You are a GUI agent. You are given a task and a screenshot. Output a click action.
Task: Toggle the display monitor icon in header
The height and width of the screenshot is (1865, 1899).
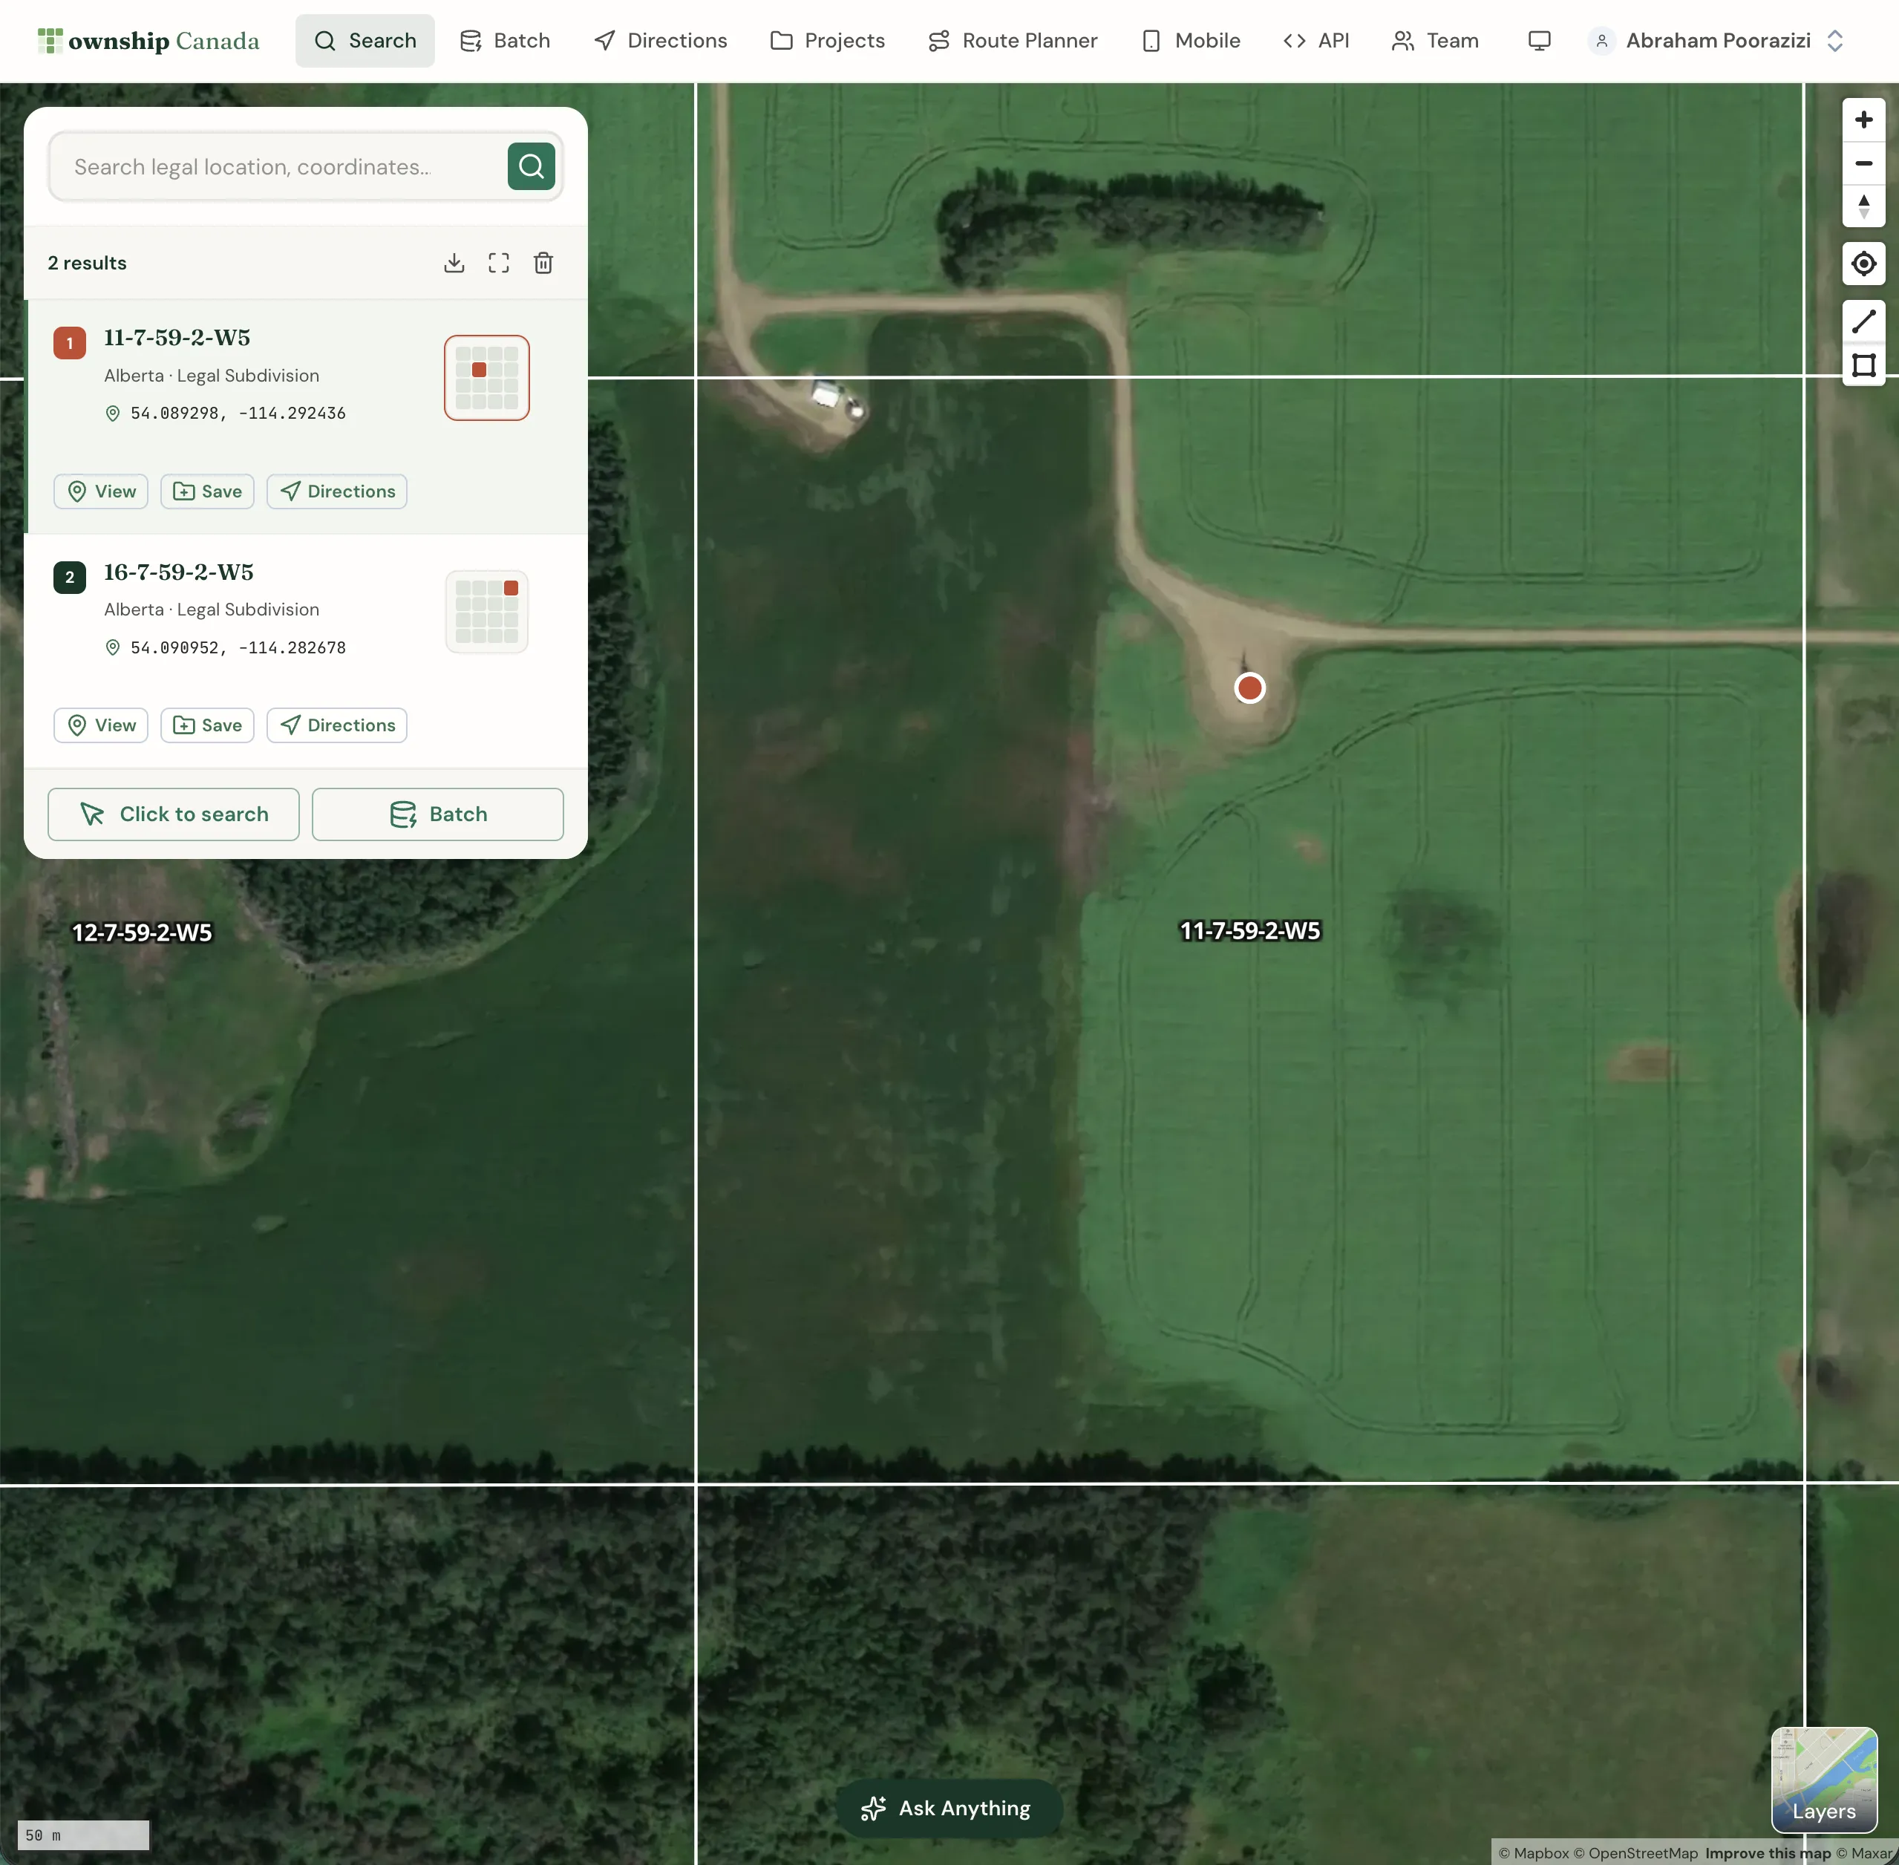(1539, 41)
